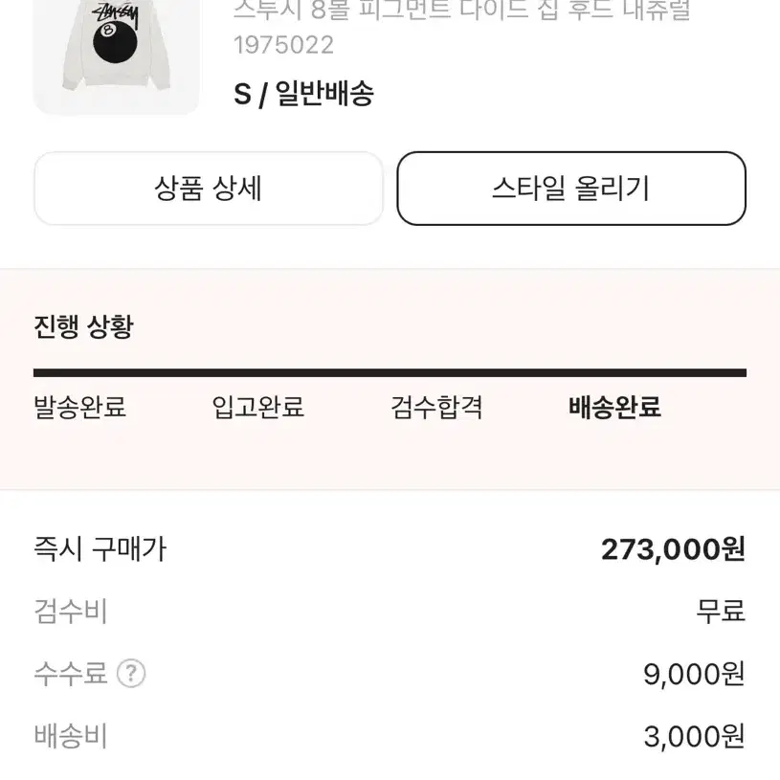Click the 스타일 올리기 button
780x780 pixels.
pyautogui.click(x=571, y=189)
